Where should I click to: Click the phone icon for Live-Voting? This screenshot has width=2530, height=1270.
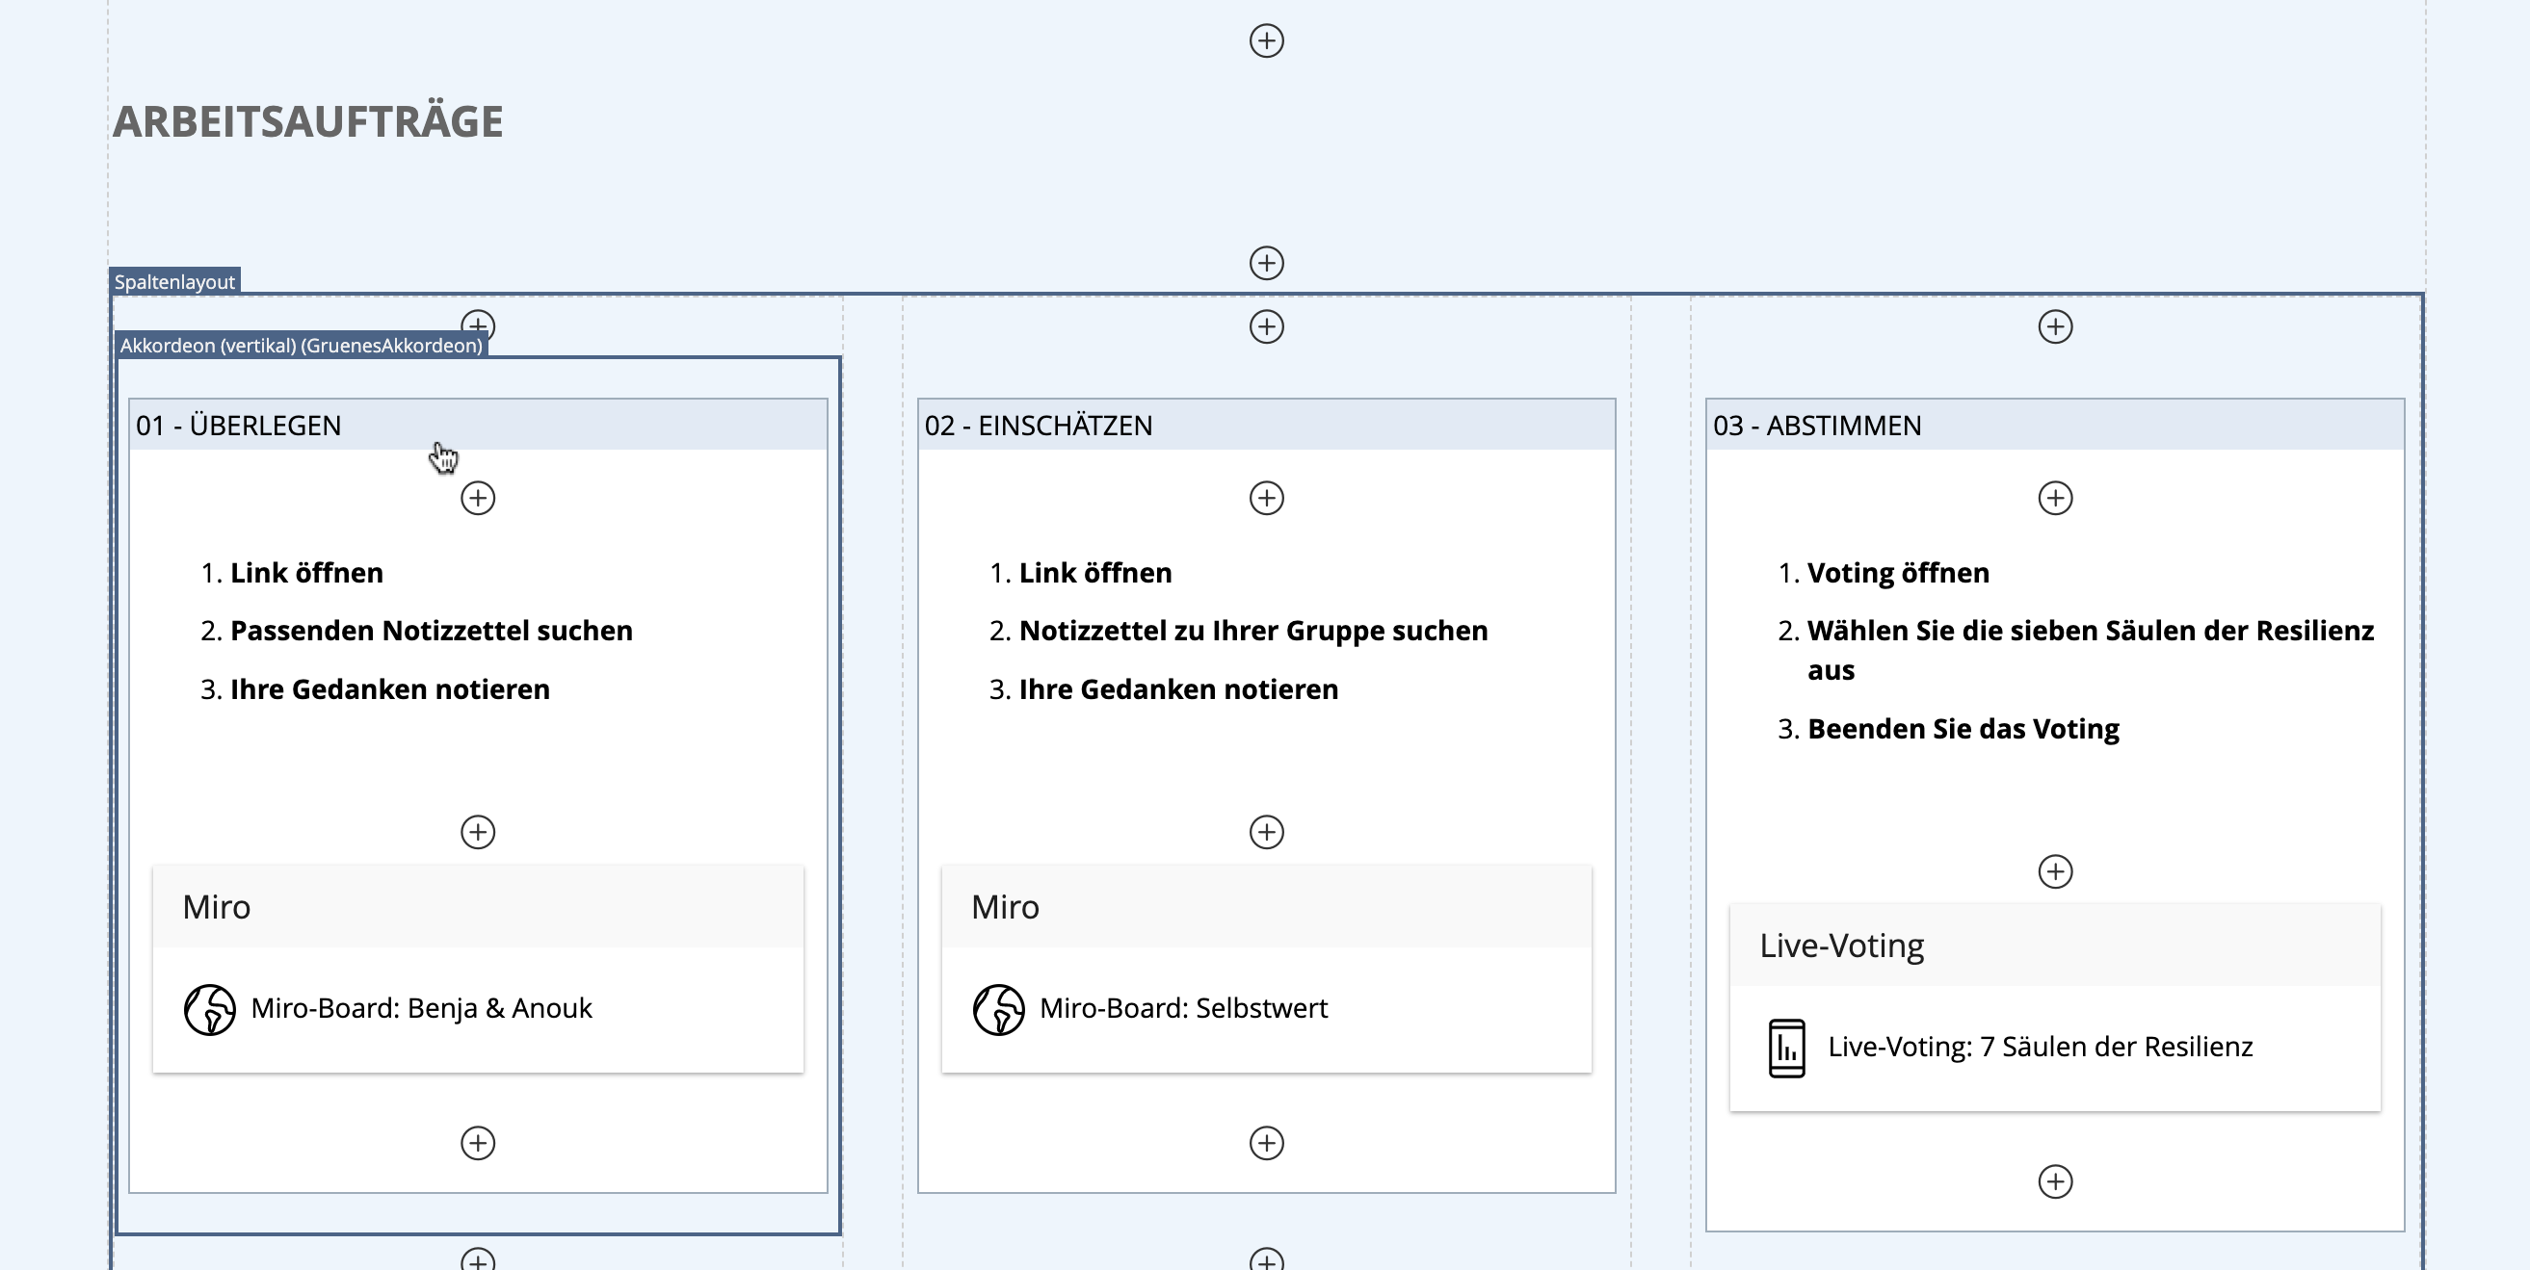coord(1786,1049)
